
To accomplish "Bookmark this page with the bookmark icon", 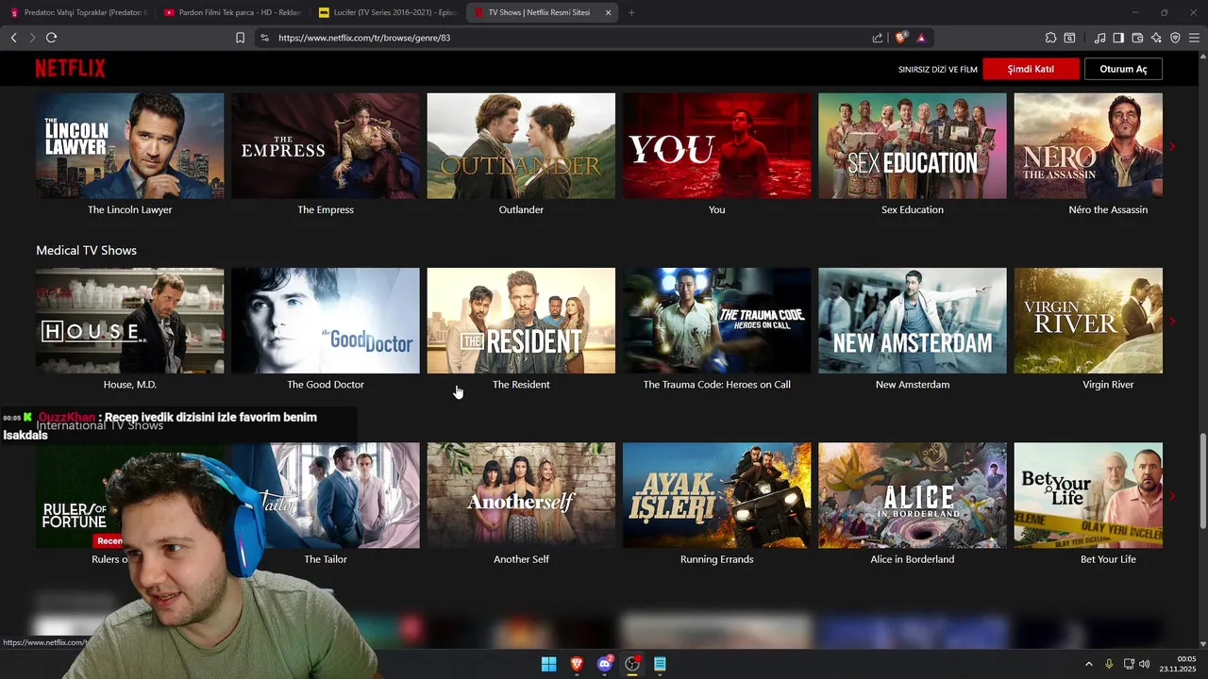I will (x=240, y=38).
